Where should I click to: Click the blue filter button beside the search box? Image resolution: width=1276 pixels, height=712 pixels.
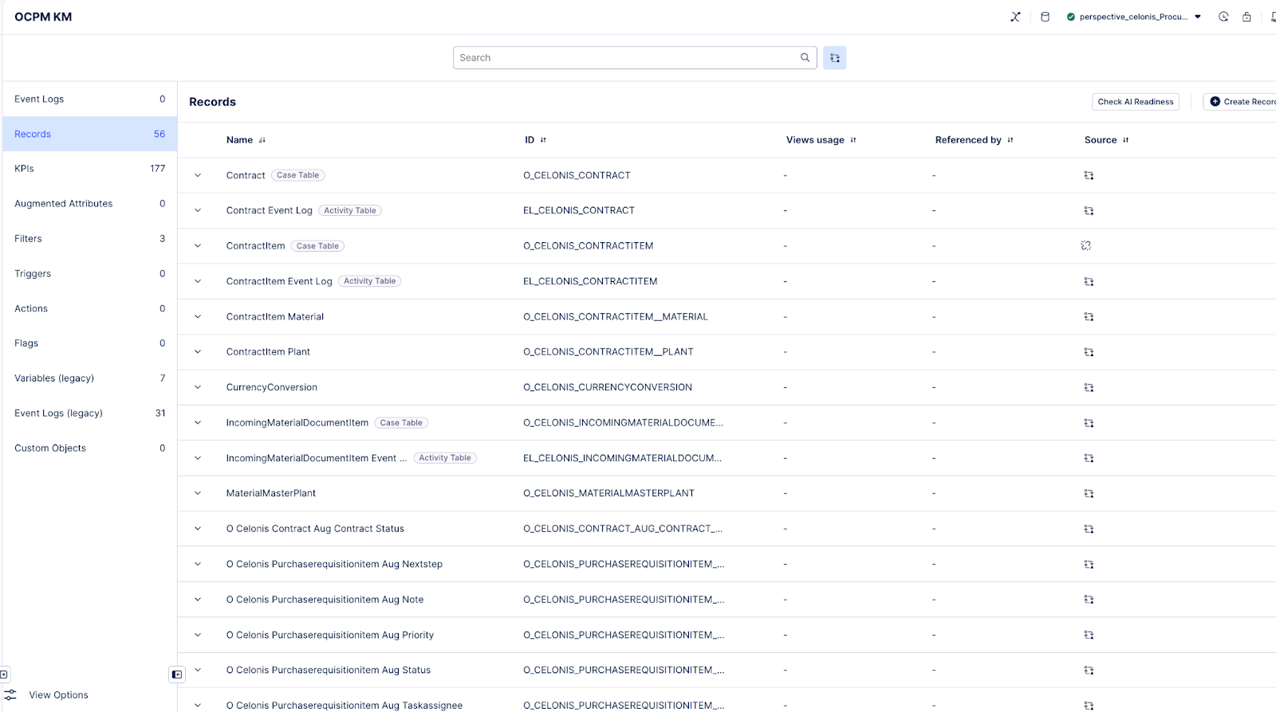point(834,58)
